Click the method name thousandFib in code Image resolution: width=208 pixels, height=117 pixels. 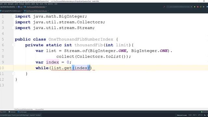(89, 45)
